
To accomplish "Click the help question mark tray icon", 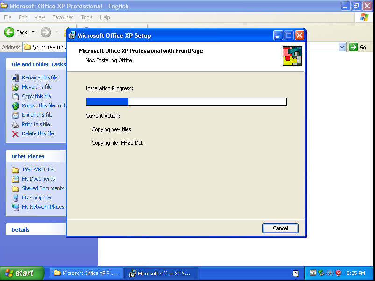I will point(296,274).
